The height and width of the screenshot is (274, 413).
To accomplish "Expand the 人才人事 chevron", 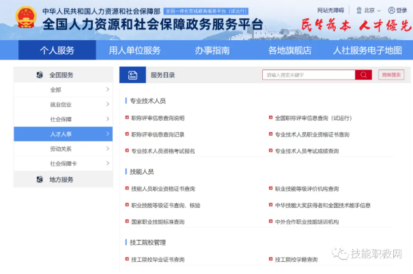I will 107,134.
